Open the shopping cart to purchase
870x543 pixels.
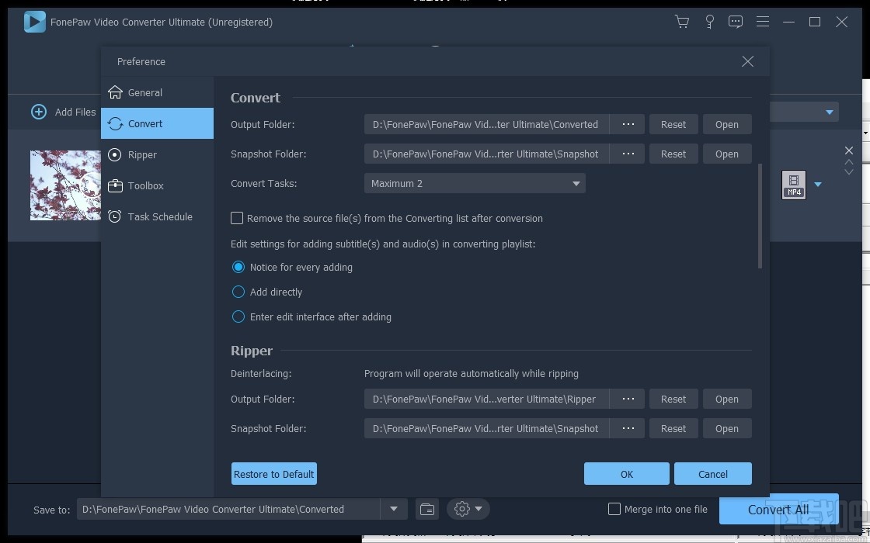[x=682, y=22]
